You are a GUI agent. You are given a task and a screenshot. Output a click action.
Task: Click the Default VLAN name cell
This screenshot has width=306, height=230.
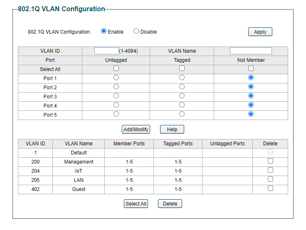pos(79,153)
